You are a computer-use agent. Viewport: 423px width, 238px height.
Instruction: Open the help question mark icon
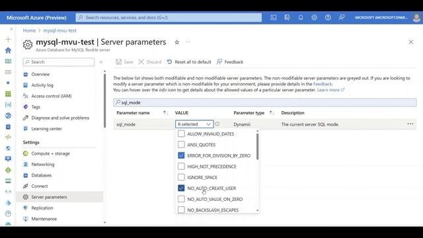coord(328,18)
